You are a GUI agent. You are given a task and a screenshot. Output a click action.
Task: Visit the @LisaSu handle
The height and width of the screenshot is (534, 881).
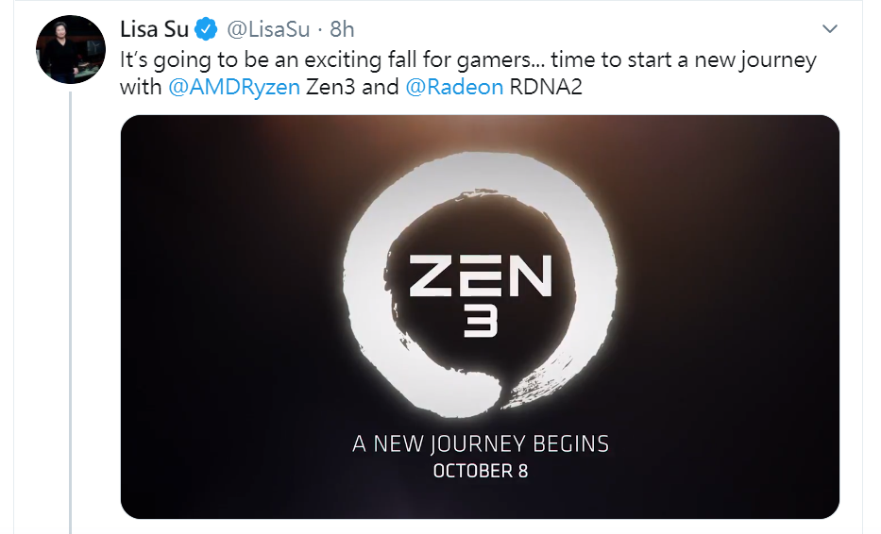pyautogui.click(x=268, y=29)
